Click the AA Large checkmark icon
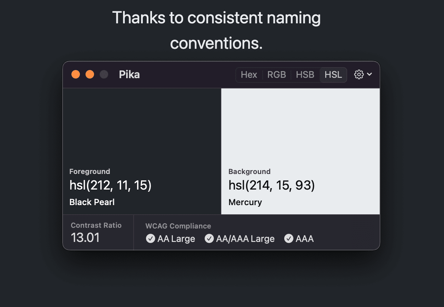The height and width of the screenshot is (307, 444). [x=150, y=239]
